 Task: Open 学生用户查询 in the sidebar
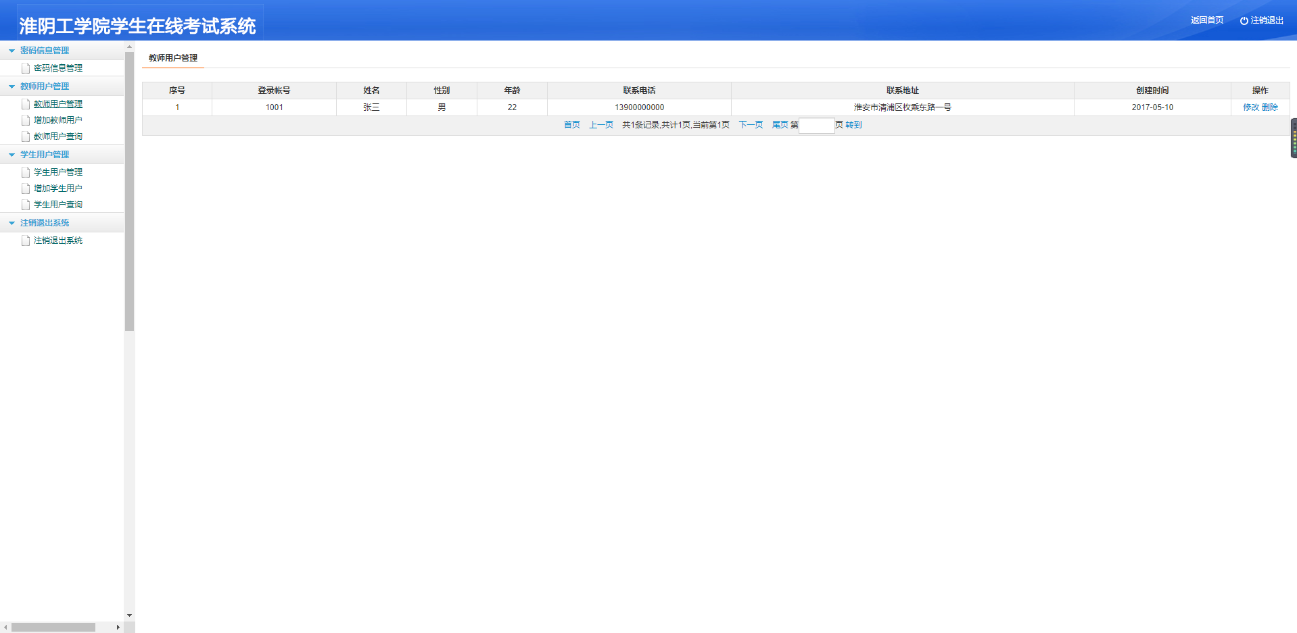coord(58,205)
